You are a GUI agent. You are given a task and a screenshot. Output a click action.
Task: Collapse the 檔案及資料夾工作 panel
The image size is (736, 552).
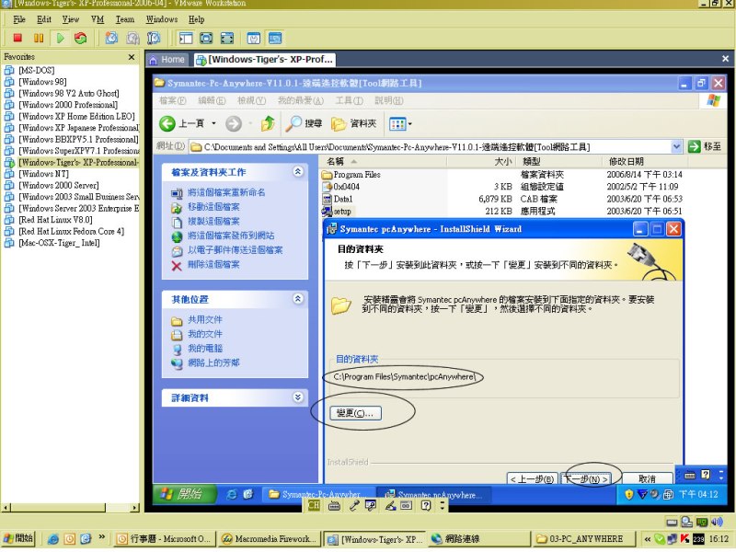[x=297, y=171]
